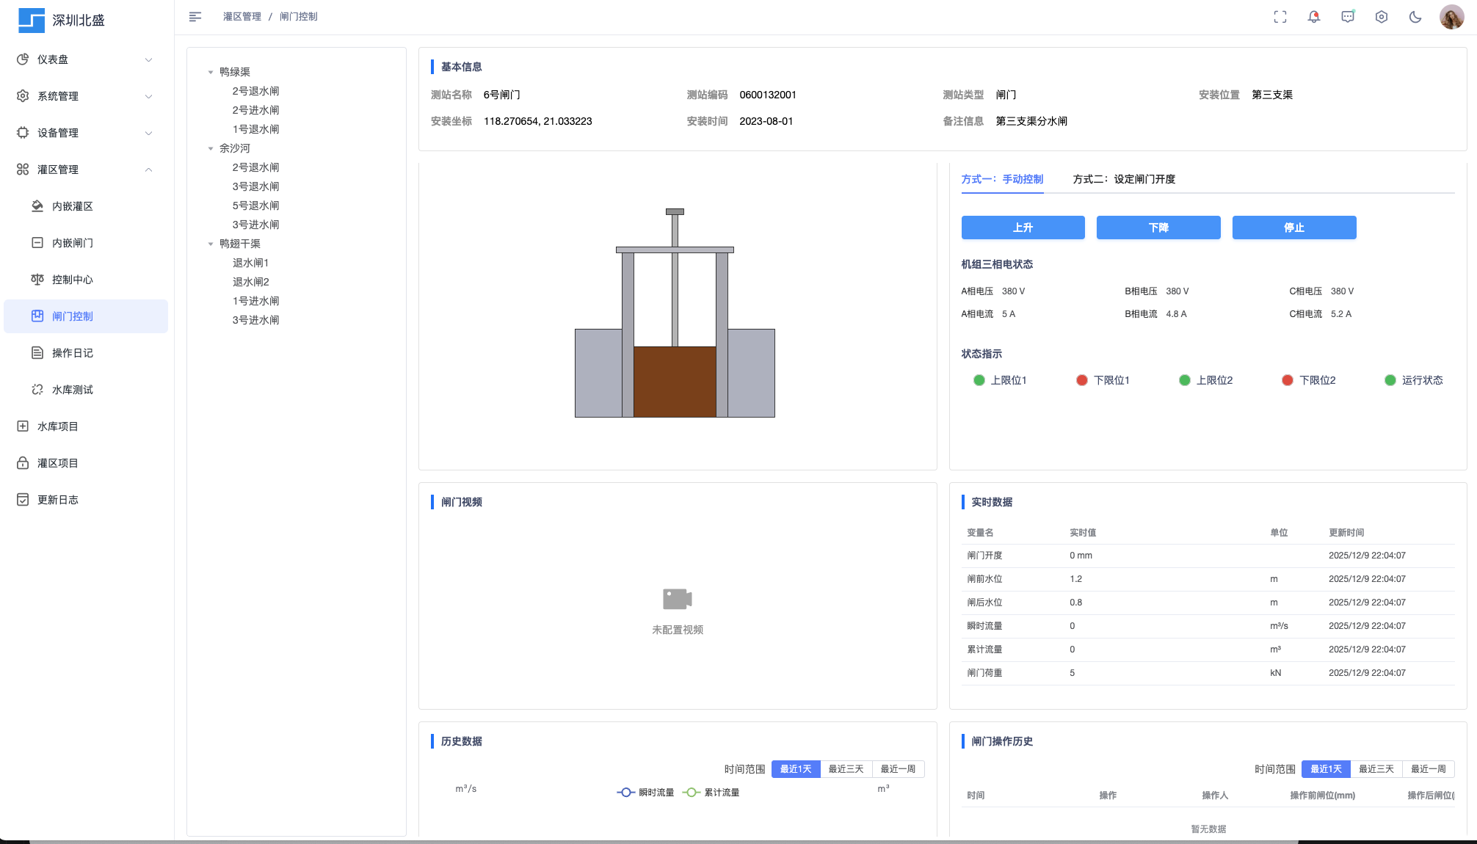Image resolution: width=1477 pixels, height=844 pixels.
Task: Click the 仪表盘 pie chart icon
Action: click(x=23, y=59)
